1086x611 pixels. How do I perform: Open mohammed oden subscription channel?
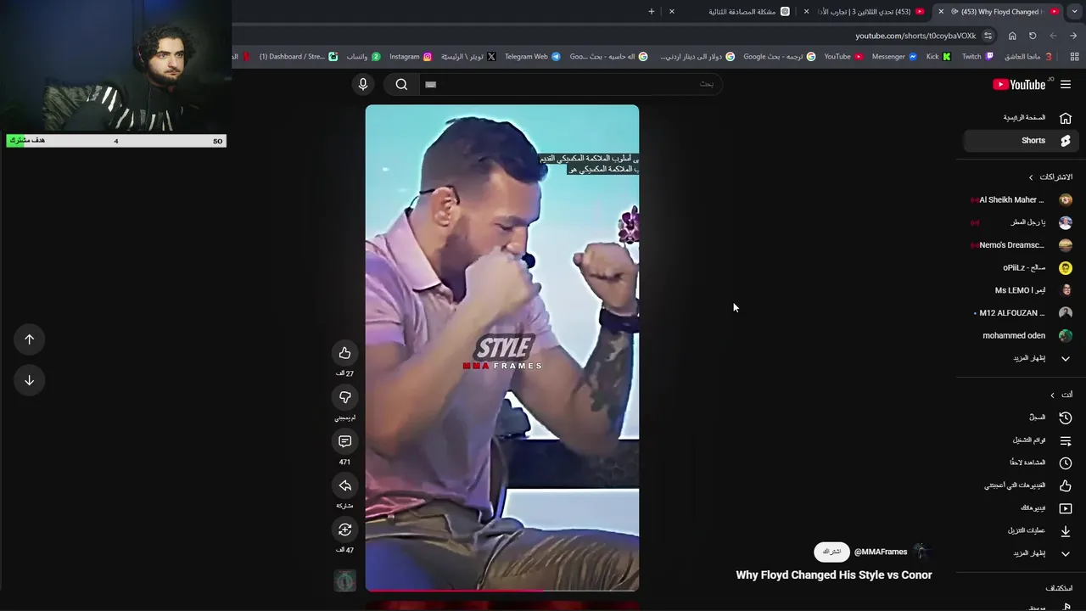click(x=1022, y=335)
